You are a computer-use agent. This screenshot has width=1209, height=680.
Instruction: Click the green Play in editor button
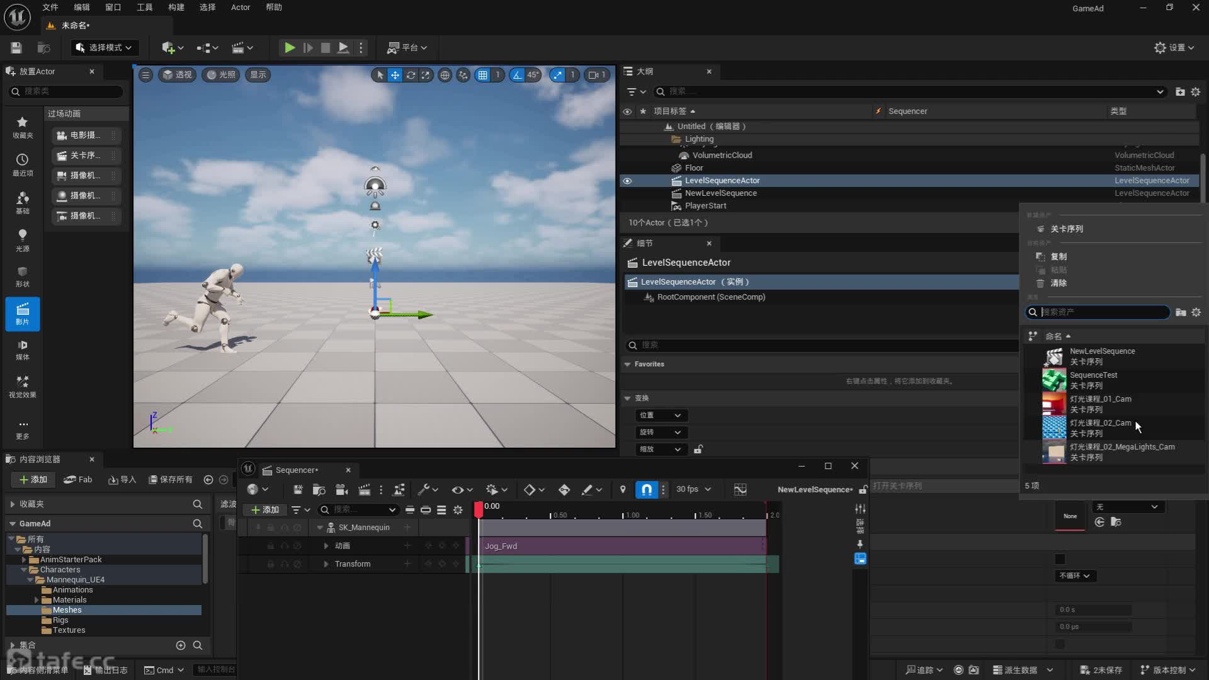tap(289, 48)
